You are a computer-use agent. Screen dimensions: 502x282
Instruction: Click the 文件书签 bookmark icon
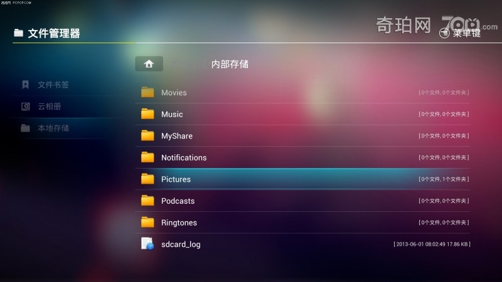coord(25,85)
